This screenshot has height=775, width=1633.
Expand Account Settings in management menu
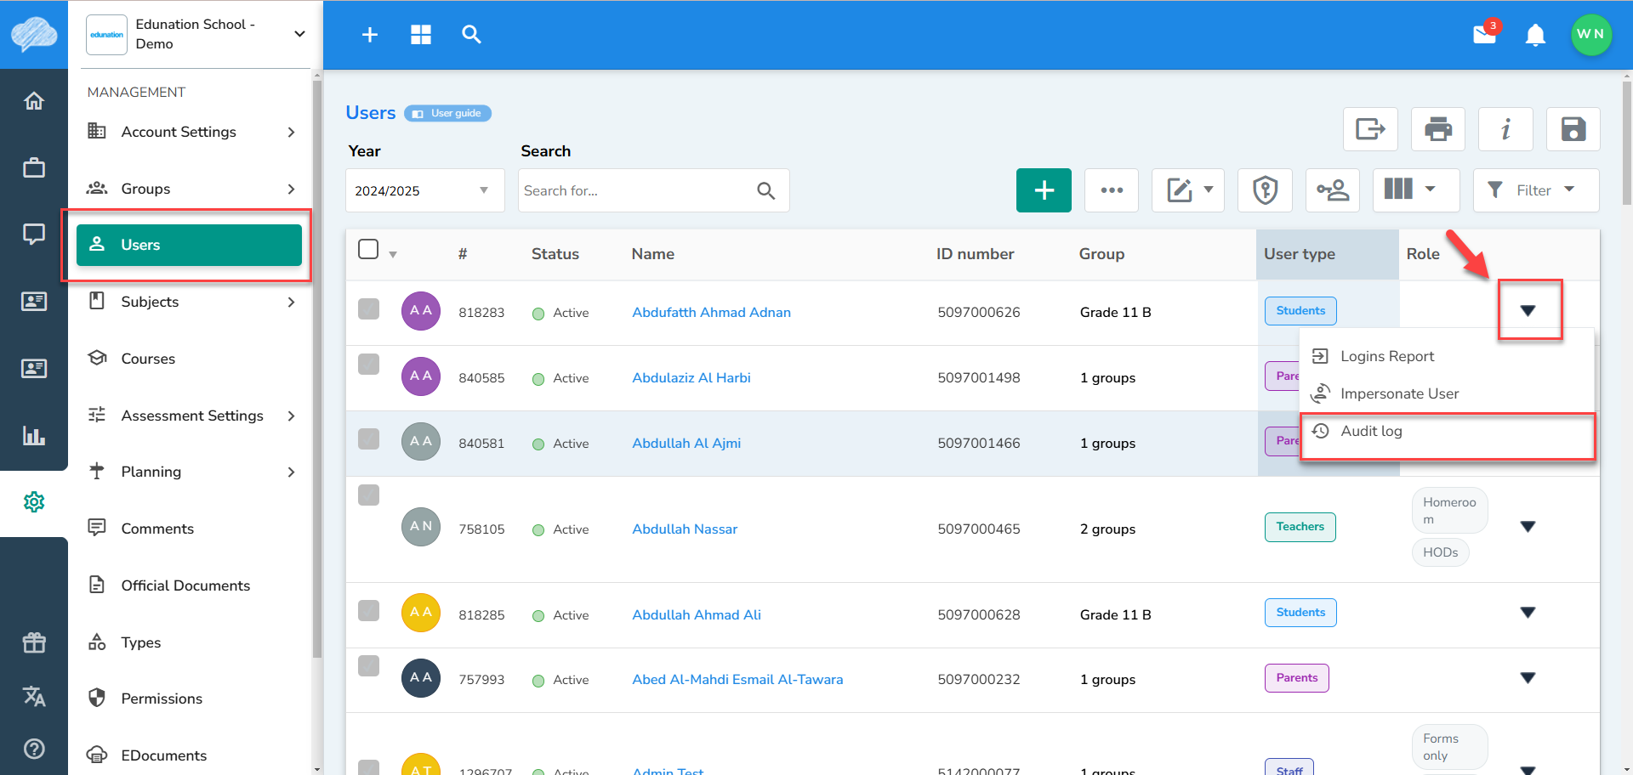[x=191, y=132]
